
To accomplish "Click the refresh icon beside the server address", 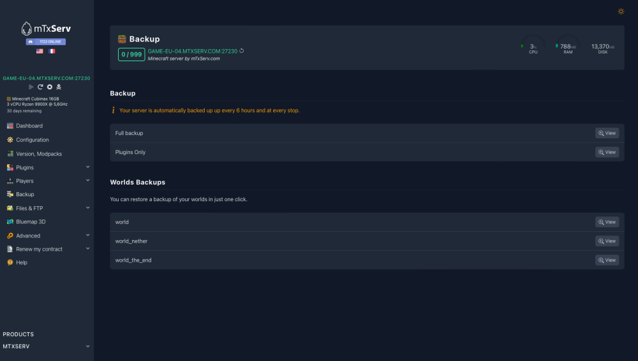I will coord(242,51).
